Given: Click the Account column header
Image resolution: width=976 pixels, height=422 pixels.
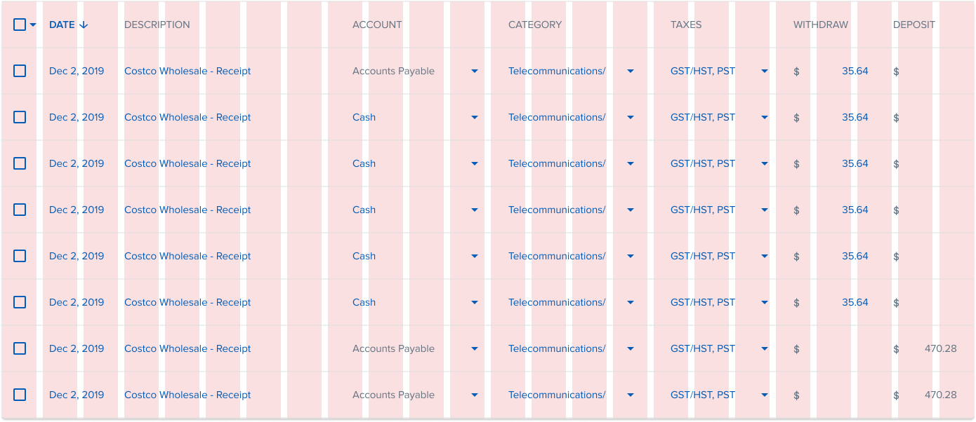Looking at the screenshot, I should pos(377,25).
